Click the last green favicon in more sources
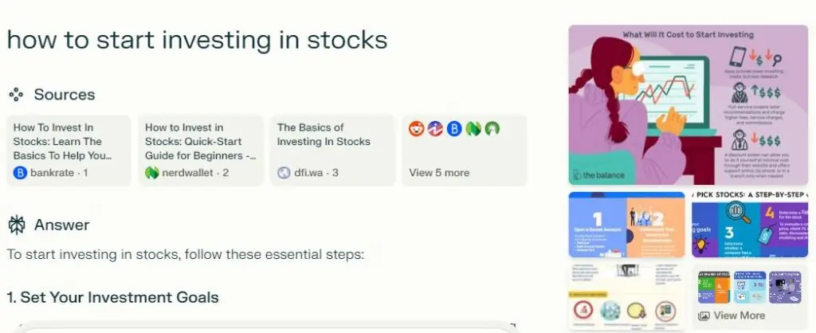Screen dimensions: 816x333 pos(492,128)
